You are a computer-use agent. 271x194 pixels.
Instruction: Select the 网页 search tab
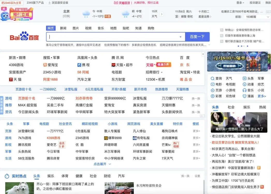(x=51, y=28)
